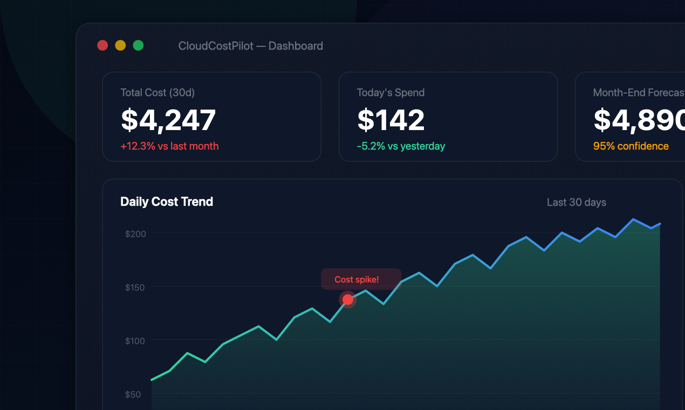The image size is (685, 410).
Task: Click the $200 y-axis label
Action: [135, 234]
